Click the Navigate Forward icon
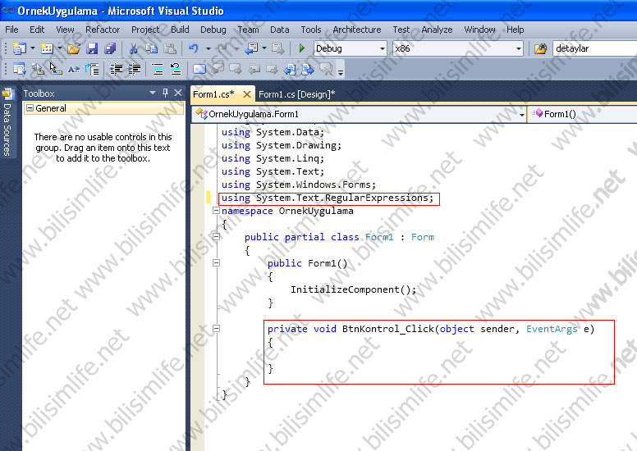The image size is (637, 451). point(278,48)
